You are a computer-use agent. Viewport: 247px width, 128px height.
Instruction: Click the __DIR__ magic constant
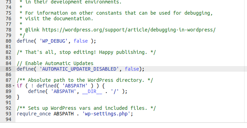point(92,91)
